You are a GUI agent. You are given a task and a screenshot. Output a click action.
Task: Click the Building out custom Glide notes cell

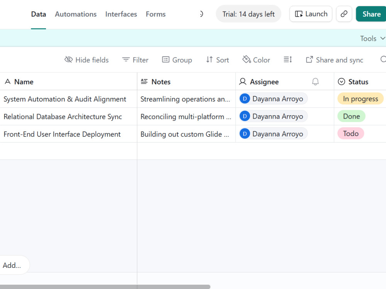pyautogui.click(x=186, y=134)
